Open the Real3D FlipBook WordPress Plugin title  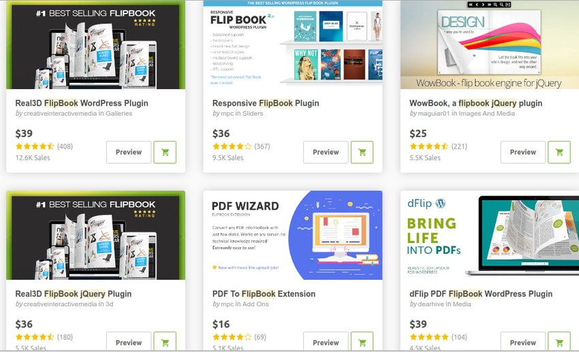tap(82, 103)
